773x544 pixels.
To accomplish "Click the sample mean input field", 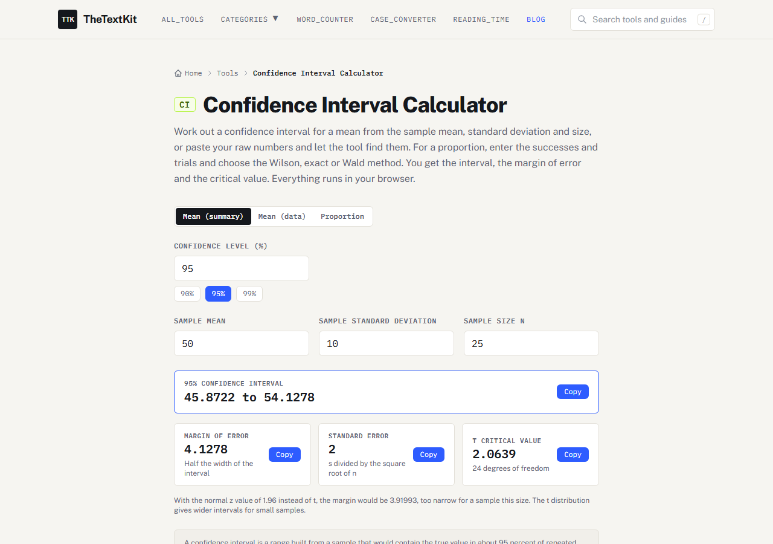I will point(242,343).
